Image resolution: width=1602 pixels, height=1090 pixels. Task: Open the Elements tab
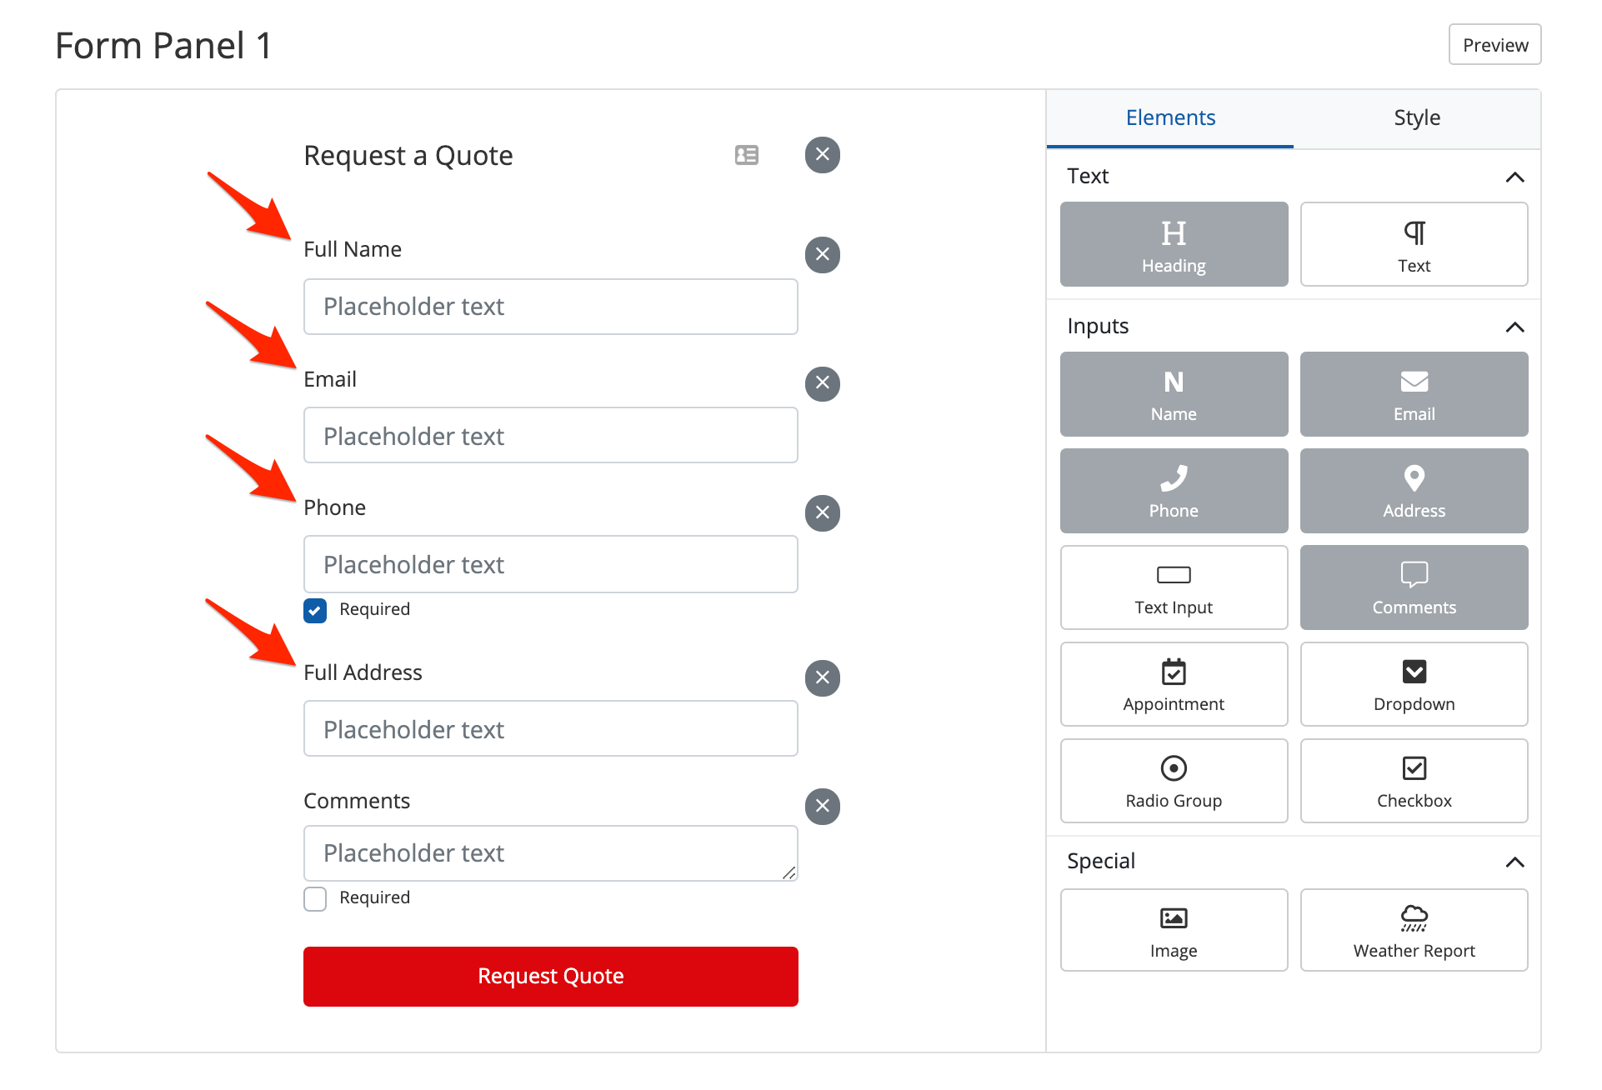(1169, 118)
